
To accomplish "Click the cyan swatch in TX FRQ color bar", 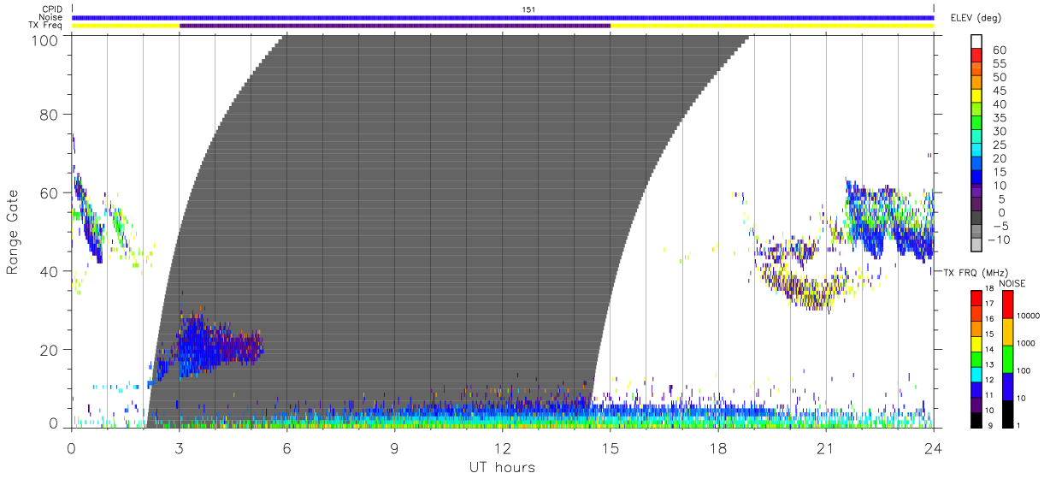I will 976,375.
